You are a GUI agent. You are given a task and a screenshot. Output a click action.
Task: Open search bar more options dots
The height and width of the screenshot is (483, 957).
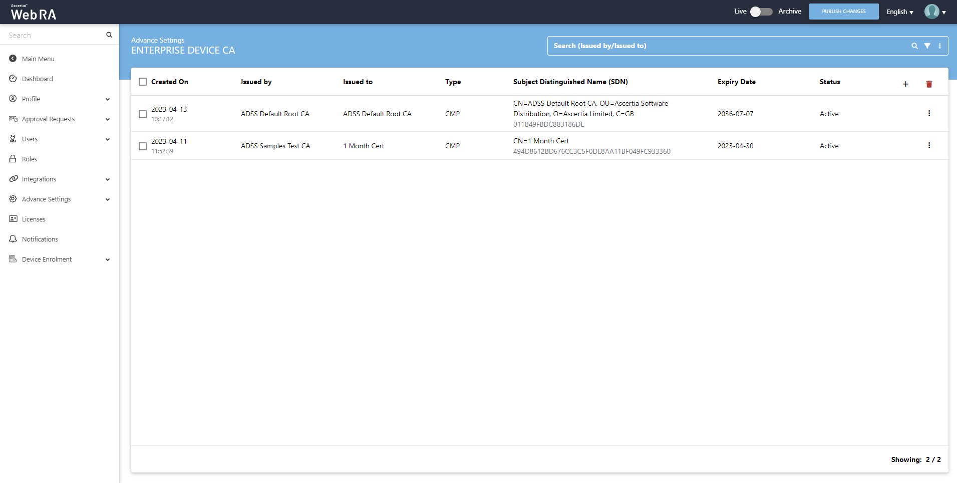(939, 46)
